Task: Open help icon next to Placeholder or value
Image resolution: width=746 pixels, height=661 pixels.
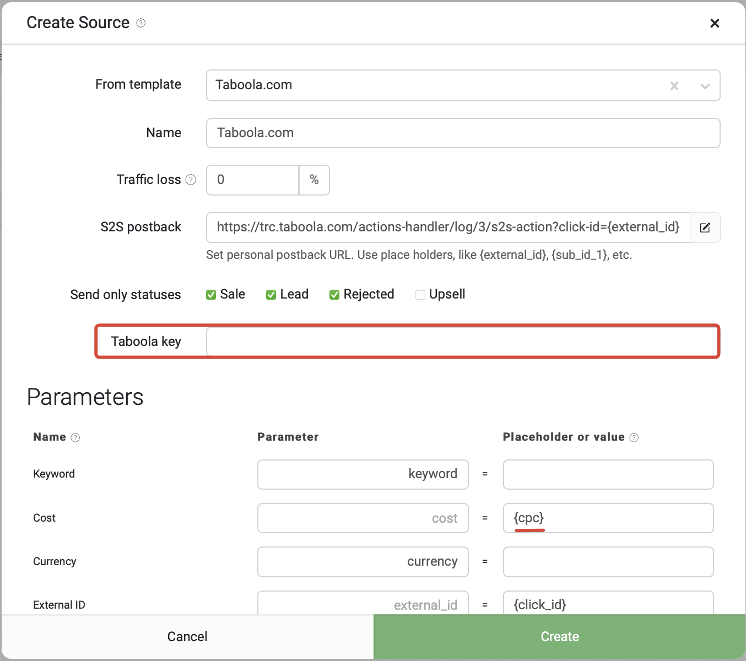Action: (x=634, y=437)
